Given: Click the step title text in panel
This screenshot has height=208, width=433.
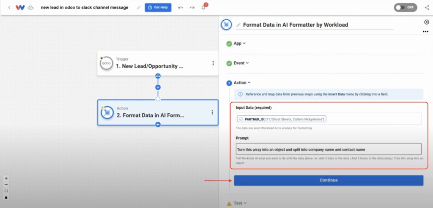Looking at the screenshot, I should [x=296, y=25].
